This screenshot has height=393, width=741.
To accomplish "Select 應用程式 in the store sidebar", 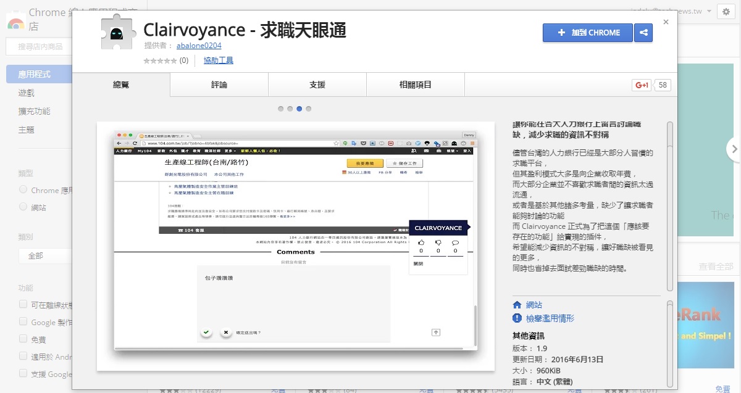I will [38, 74].
